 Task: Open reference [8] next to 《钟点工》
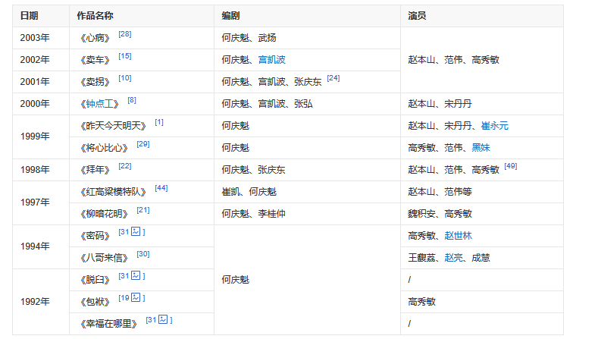132,100
